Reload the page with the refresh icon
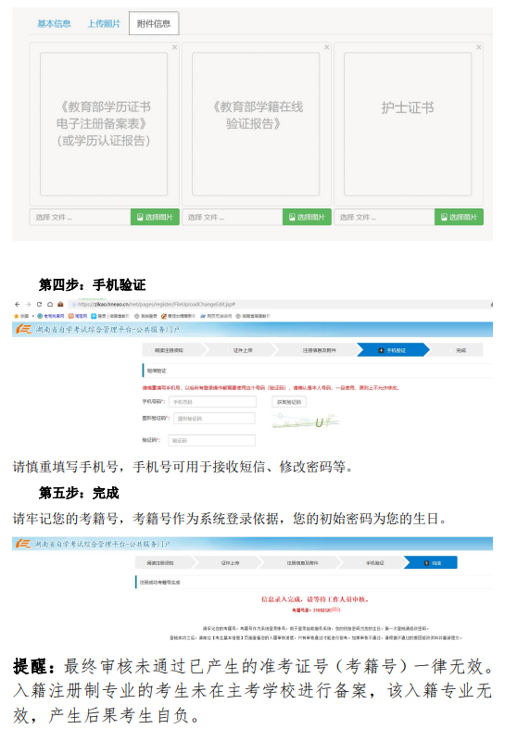505x729 pixels. pos(39,305)
